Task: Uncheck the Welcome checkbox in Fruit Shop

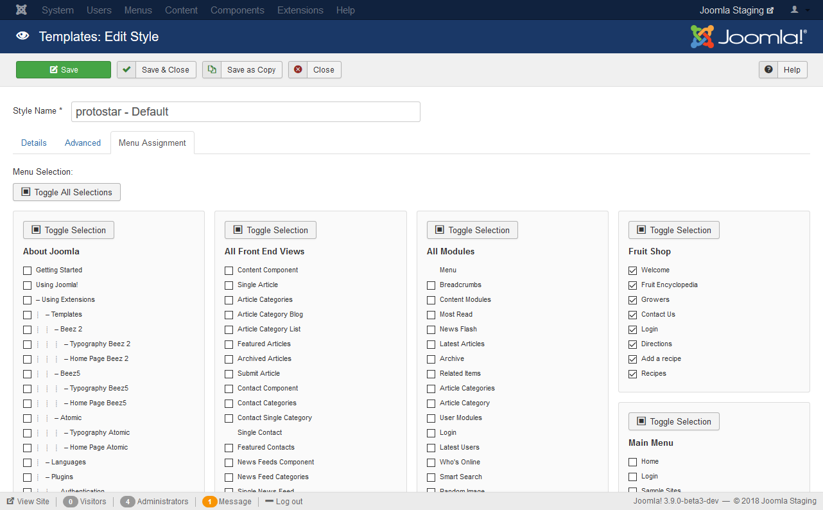Action: [x=633, y=270]
